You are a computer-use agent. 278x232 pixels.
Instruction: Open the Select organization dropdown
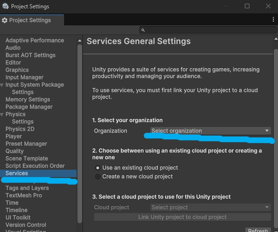click(210, 131)
